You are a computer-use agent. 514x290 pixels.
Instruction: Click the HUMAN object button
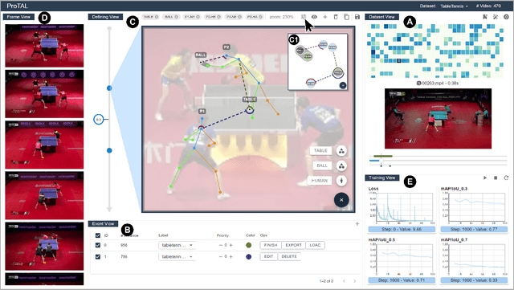click(x=320, y=181)
